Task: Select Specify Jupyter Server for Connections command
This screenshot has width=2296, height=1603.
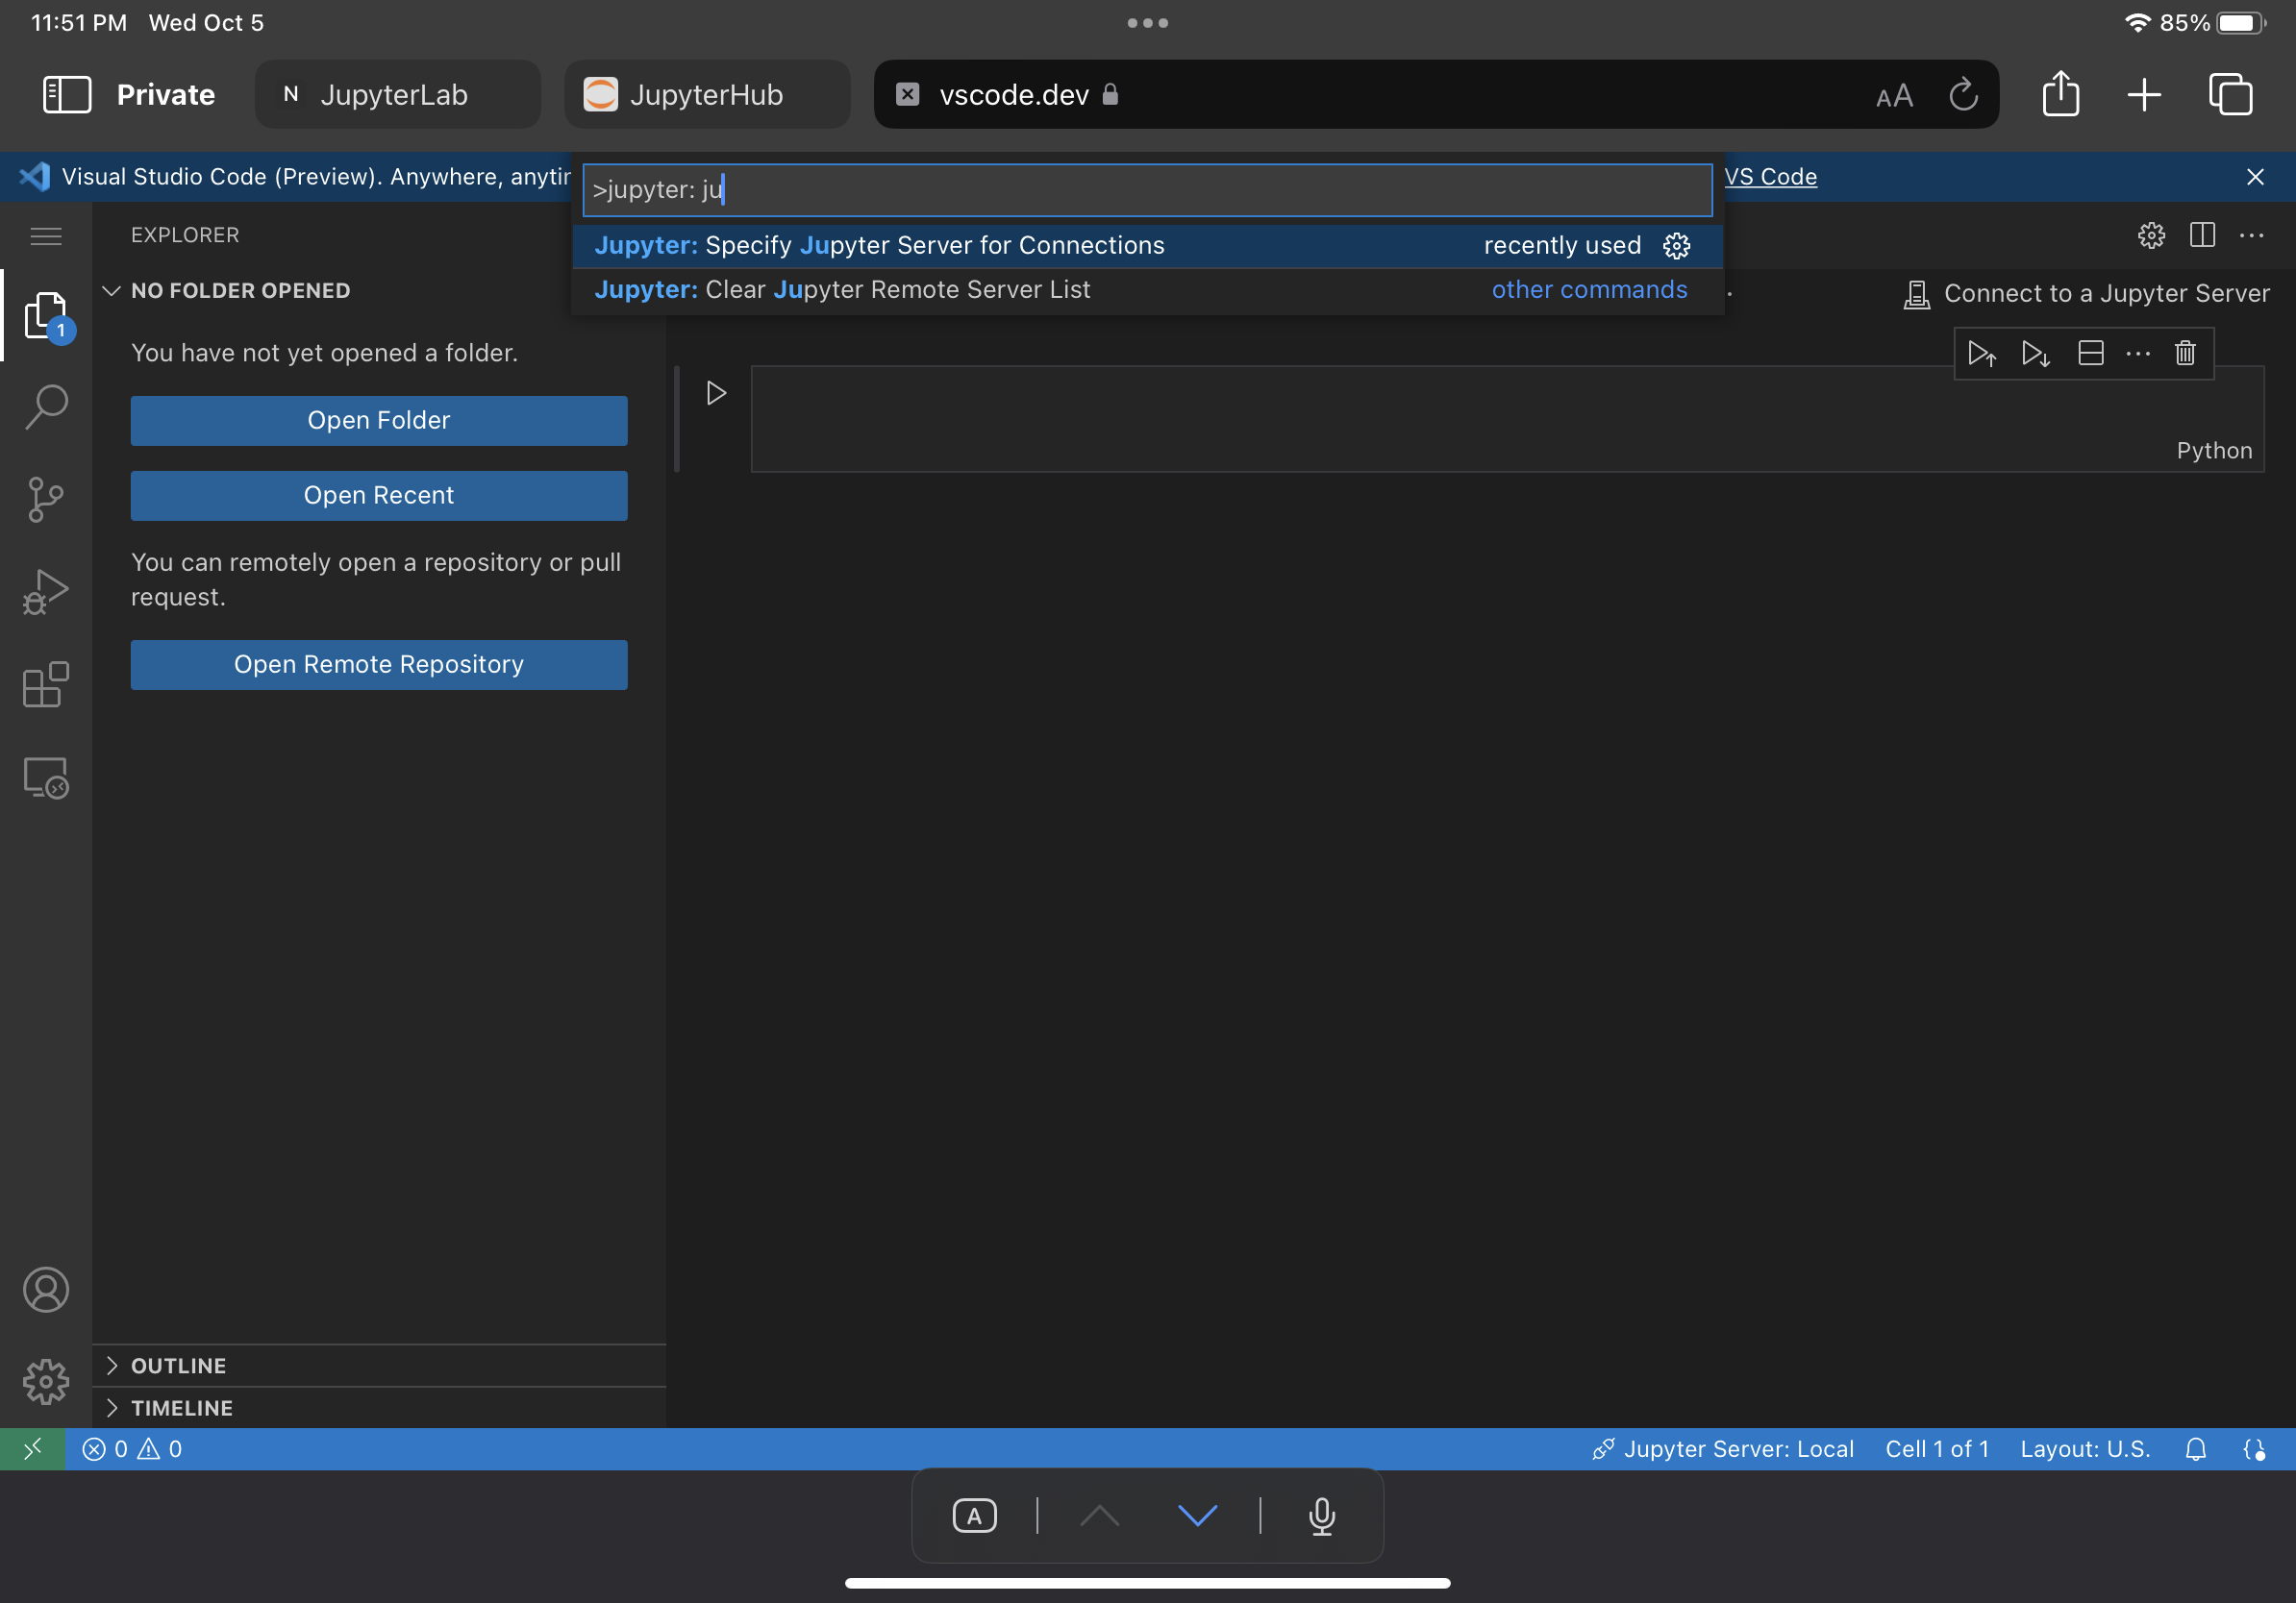Action: [1147, 246]
